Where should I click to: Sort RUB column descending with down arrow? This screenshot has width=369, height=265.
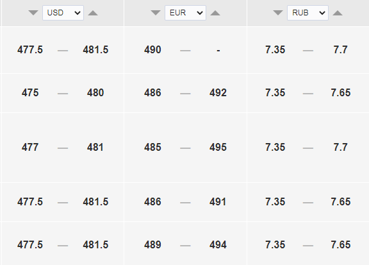tap(278, 13)
